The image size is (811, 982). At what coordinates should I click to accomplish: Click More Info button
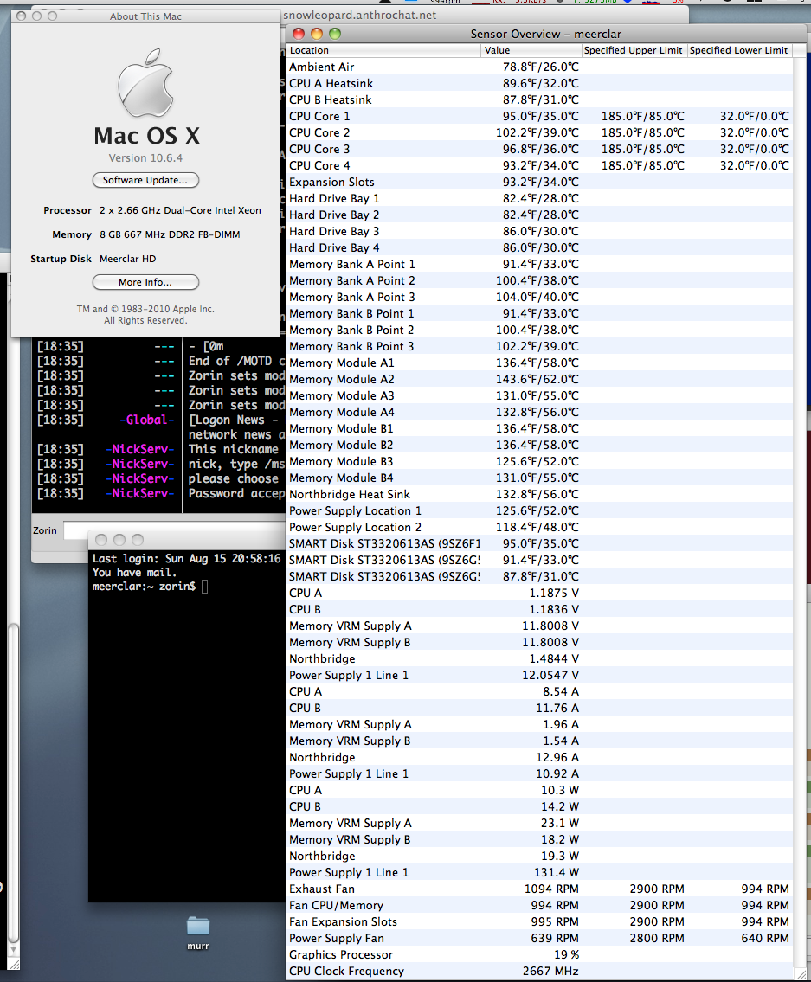coord(145,282)
